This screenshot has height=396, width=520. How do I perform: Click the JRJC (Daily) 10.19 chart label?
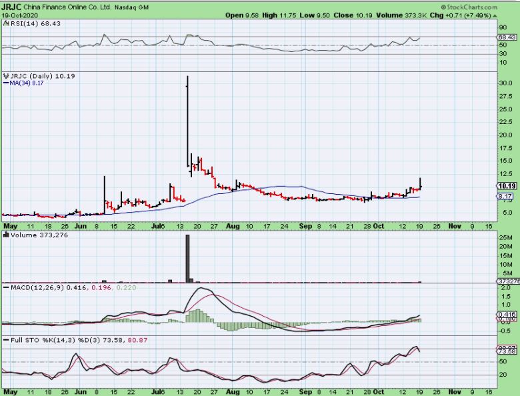(x=43, y=76)
